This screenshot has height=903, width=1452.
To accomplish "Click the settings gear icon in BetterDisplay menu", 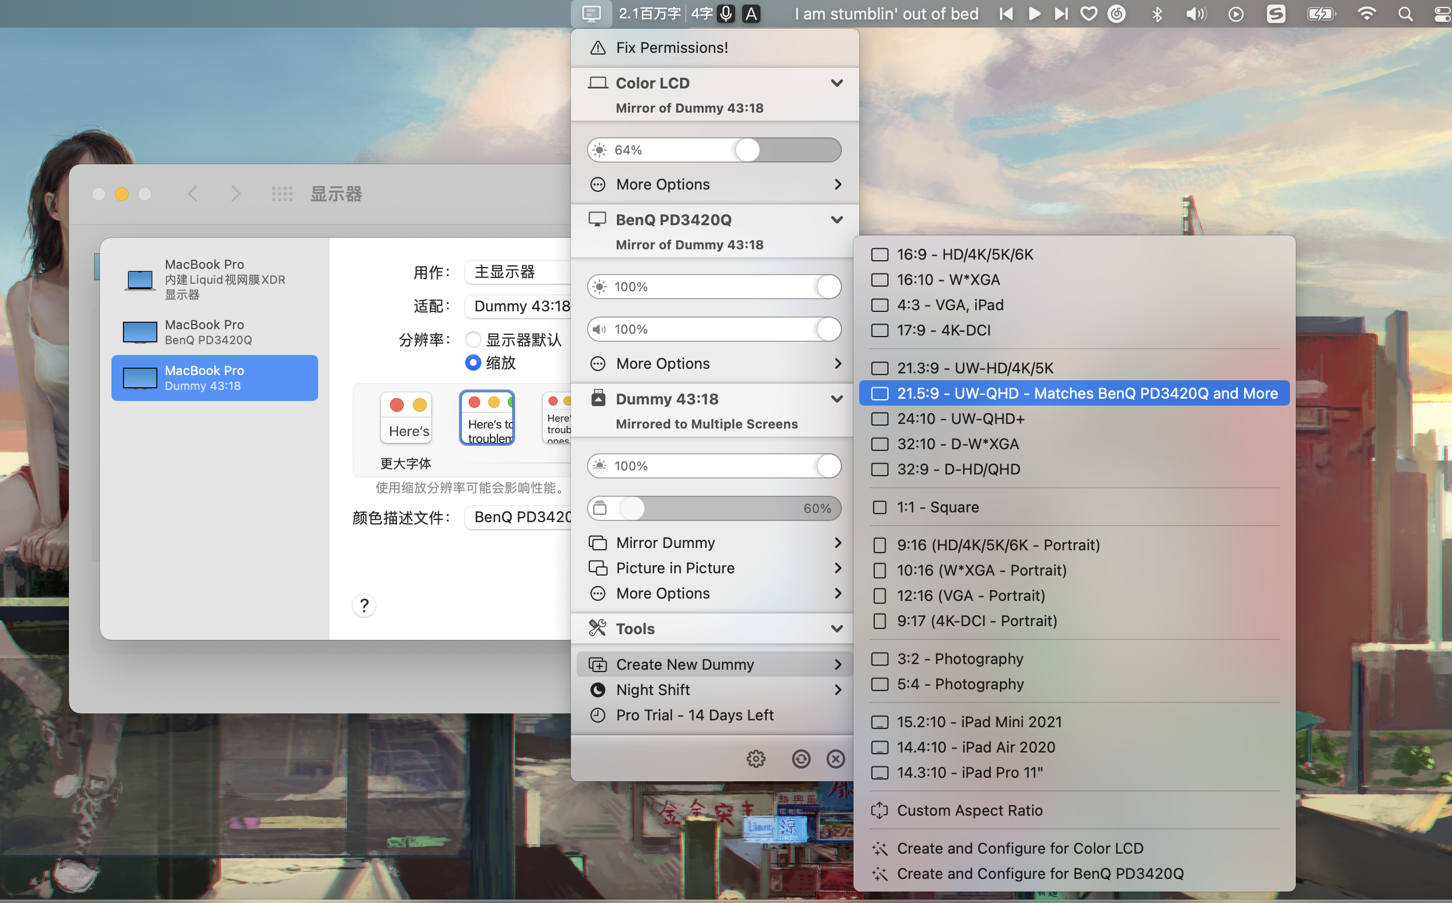I will coord(755,758).
